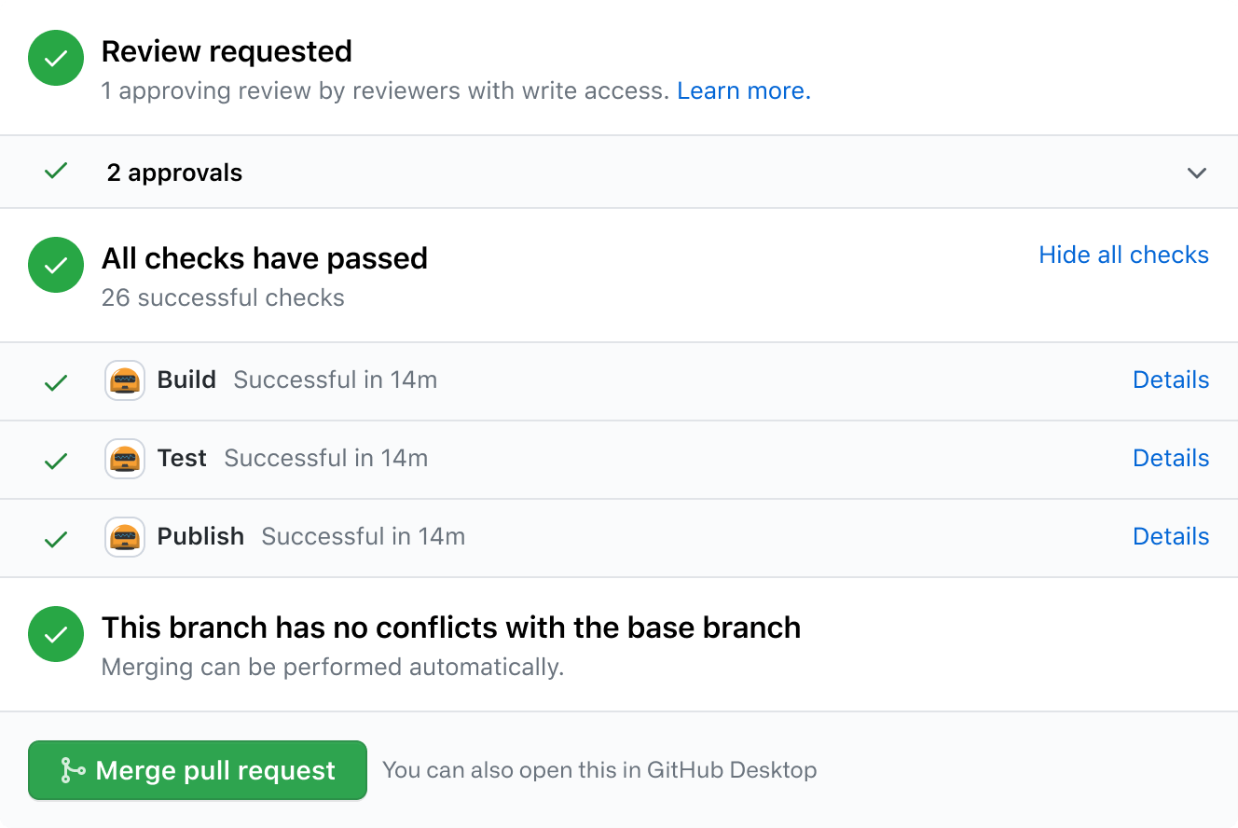Open Details for the Build check
Image resolution: width=1238 pixels, height=828 pixels.
click(1171, 379)
